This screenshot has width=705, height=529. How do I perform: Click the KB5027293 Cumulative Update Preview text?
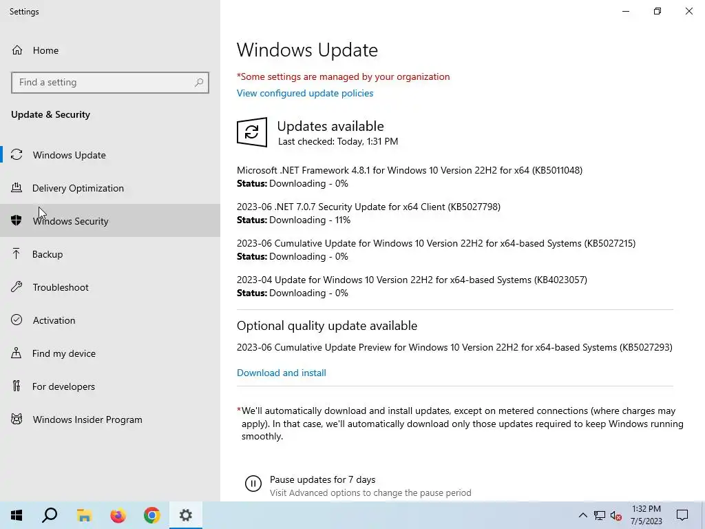point(454,347)
